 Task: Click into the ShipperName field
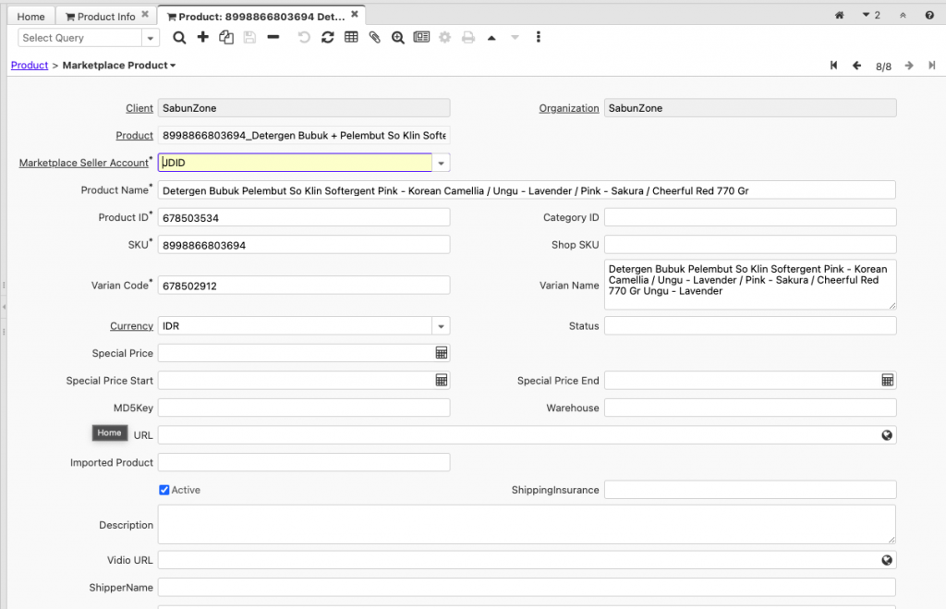tap(527, 587)
